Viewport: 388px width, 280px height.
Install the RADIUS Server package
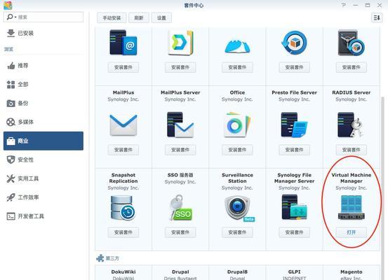click(x=351, y=150)
